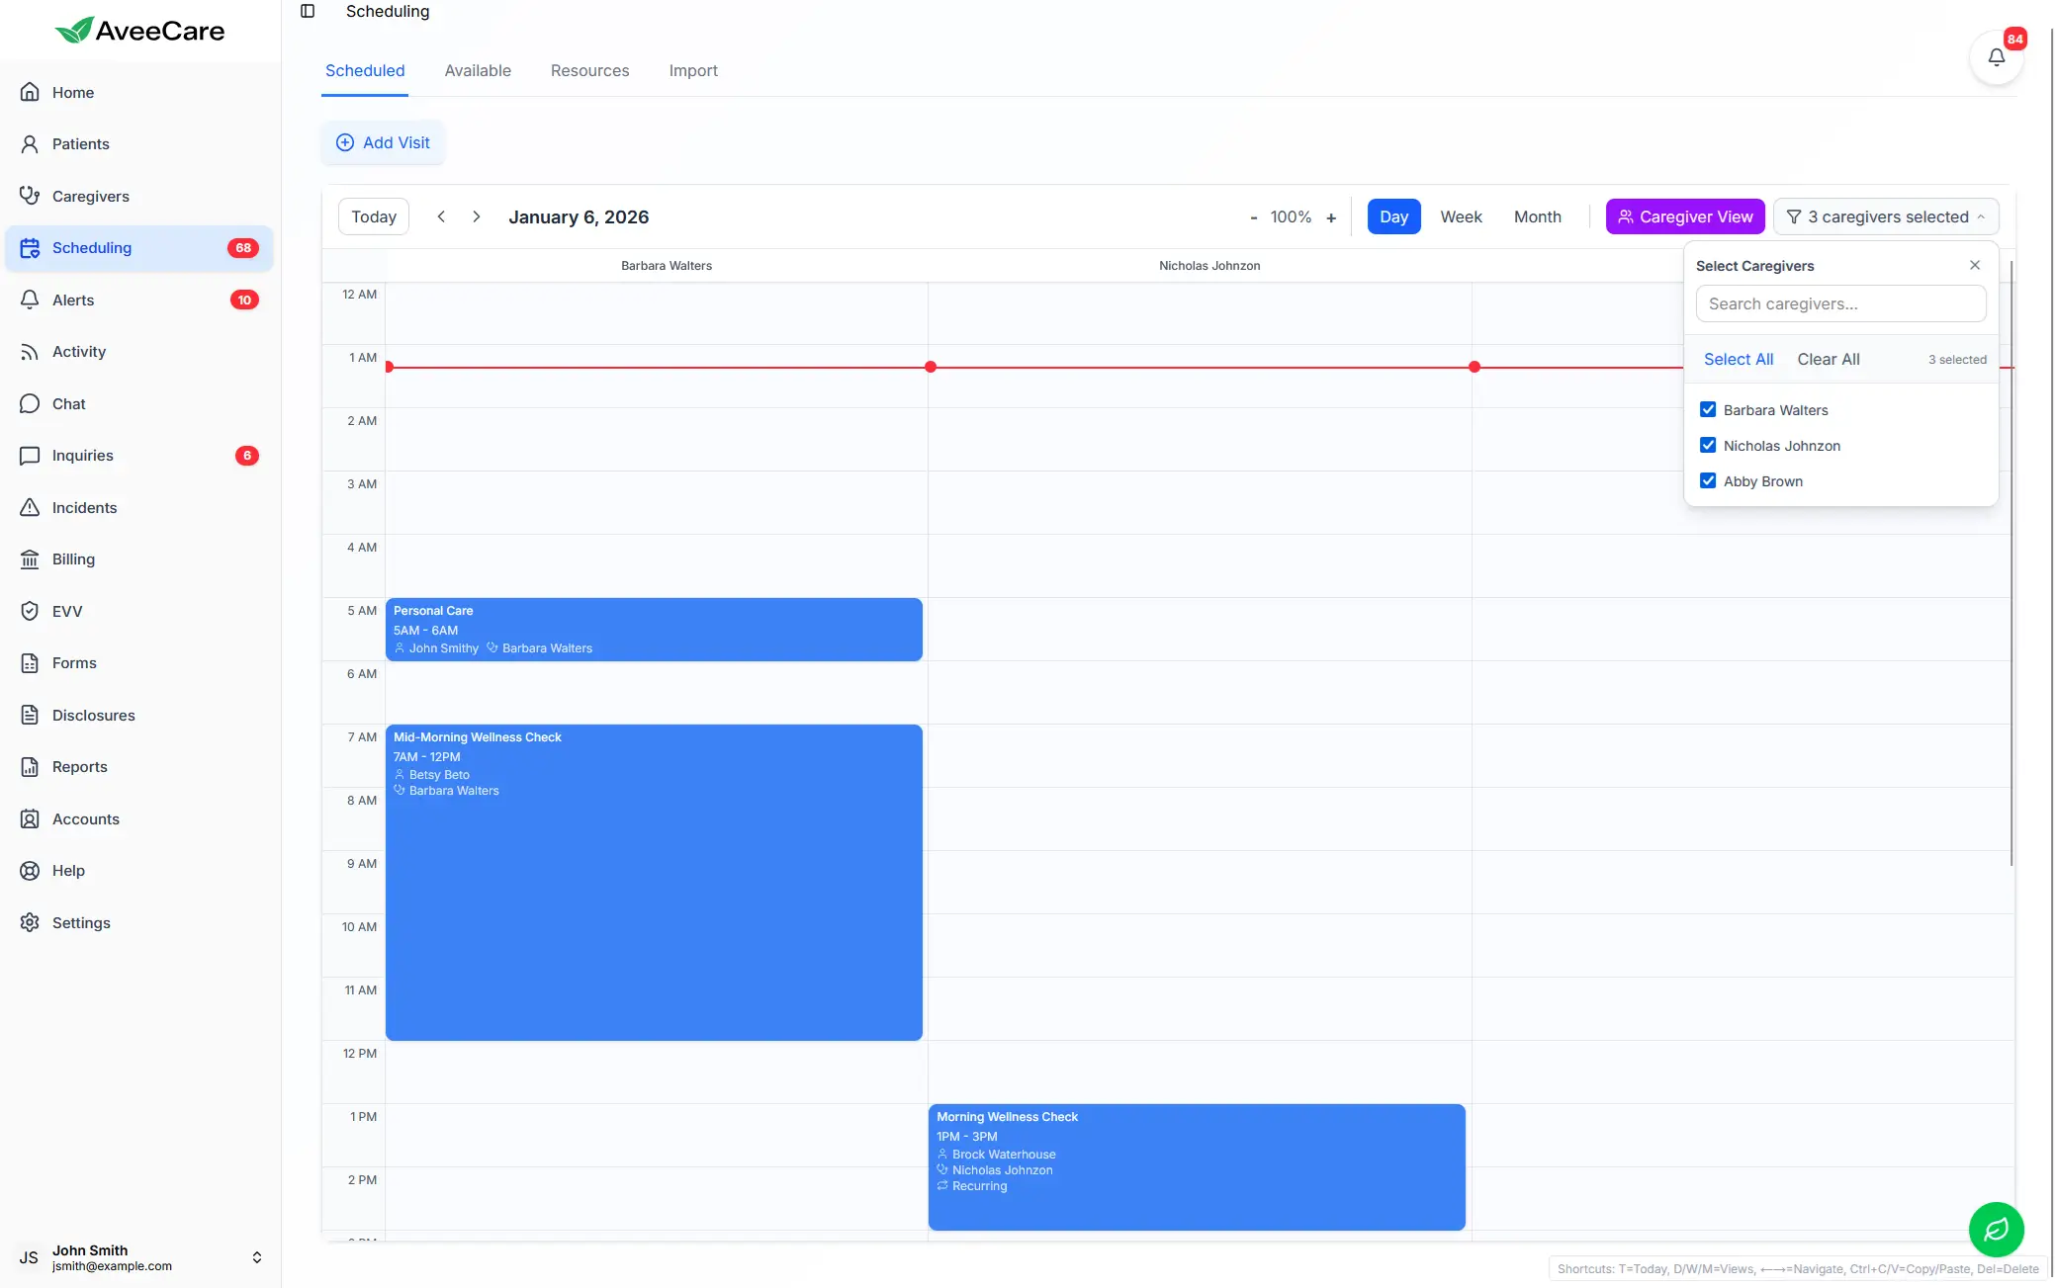The height and width of the screenshot is (1288, 2055).
Task: Click the Add Visit button
Action: click(x=383, y=142)
